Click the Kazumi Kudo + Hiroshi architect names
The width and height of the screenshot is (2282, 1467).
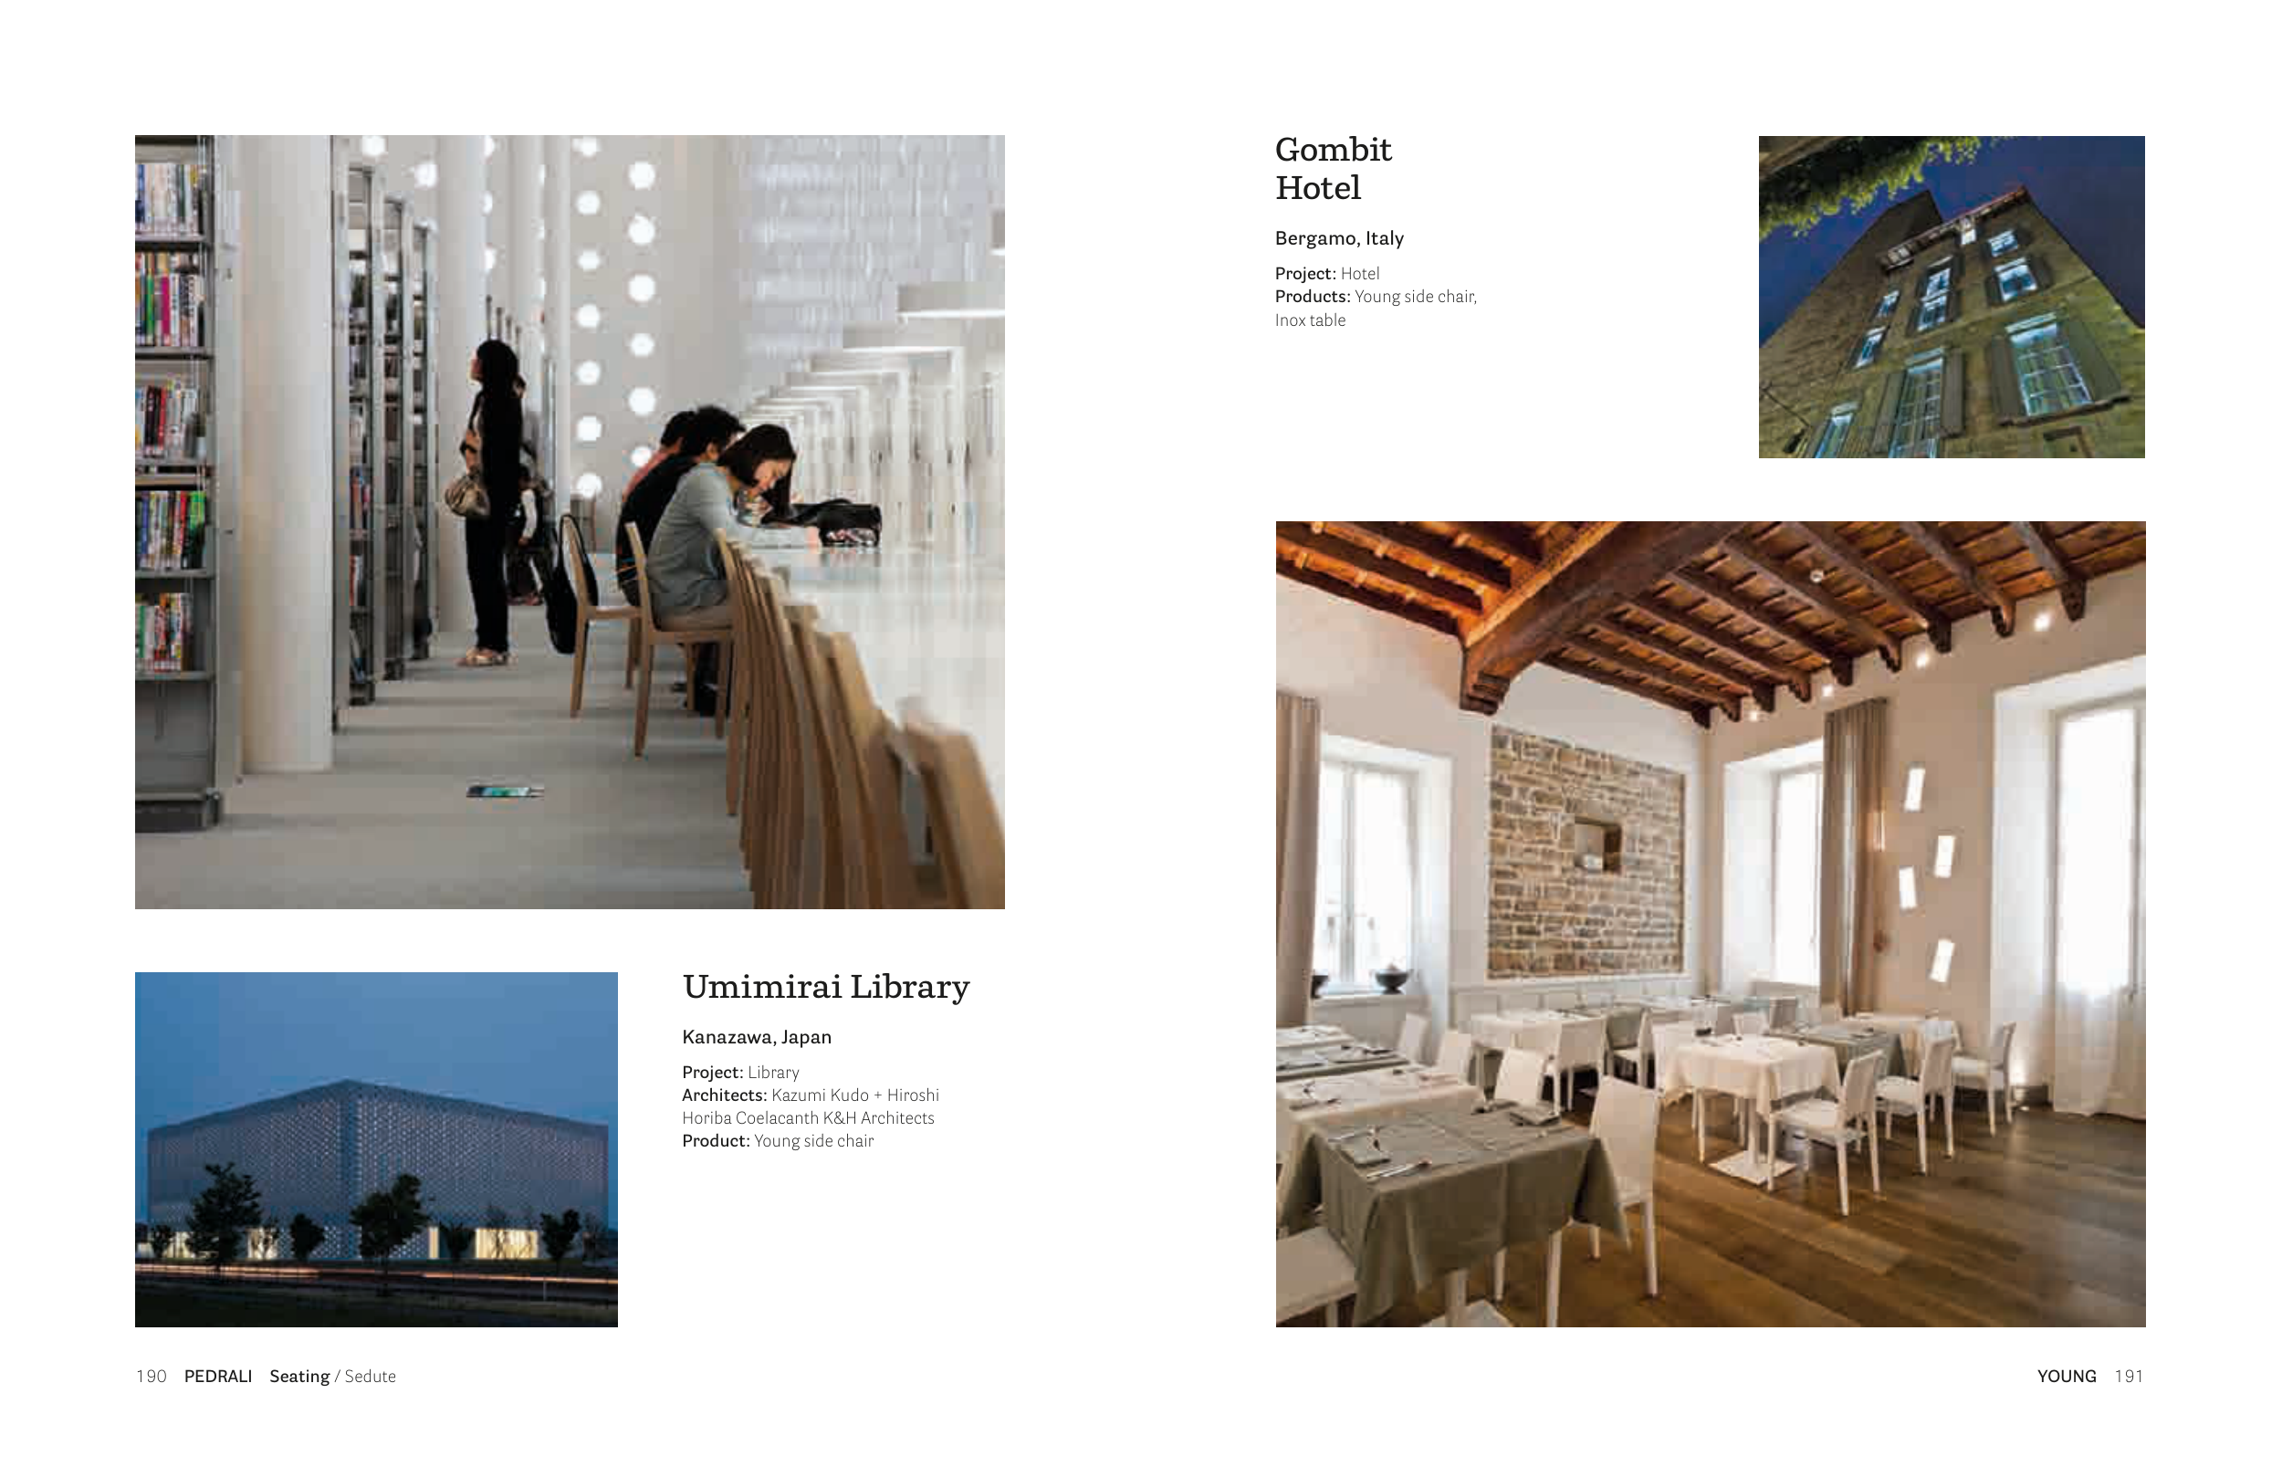[x=854, y=1095]
